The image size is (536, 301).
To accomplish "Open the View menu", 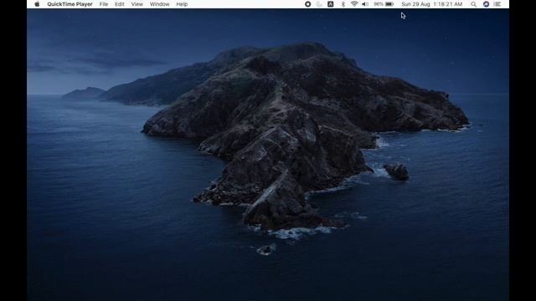I will pos(137,4).
